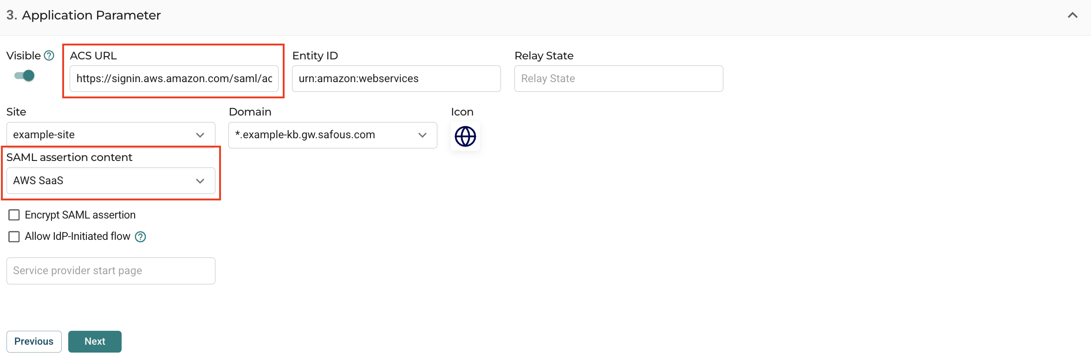Click the 'Encrypt SAML assertion' label text

[80, 215]
